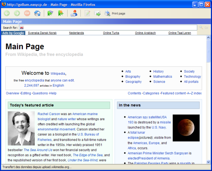Click the English language link
The height and width of the screenshot is (171, 212).
(x=58, y=85)
